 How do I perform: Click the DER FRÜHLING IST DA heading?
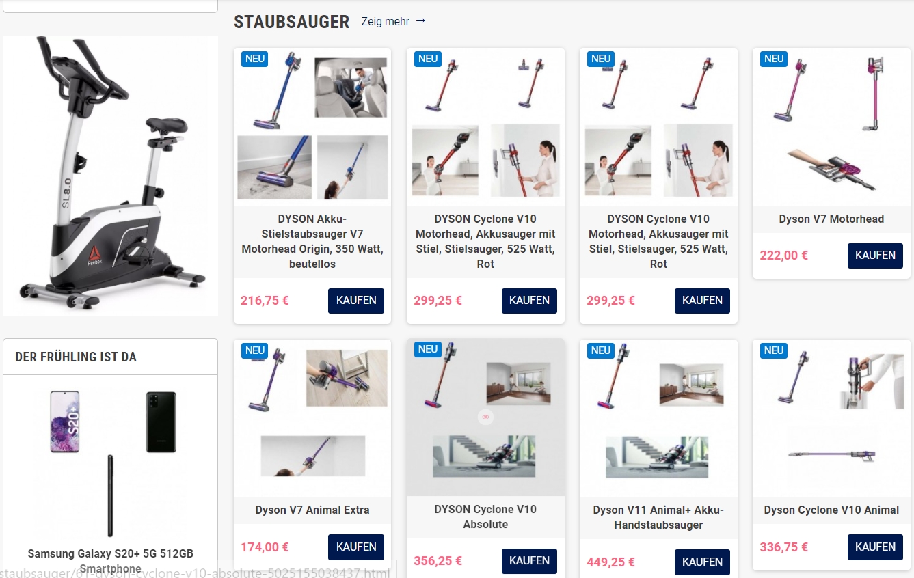pos(76,357)
